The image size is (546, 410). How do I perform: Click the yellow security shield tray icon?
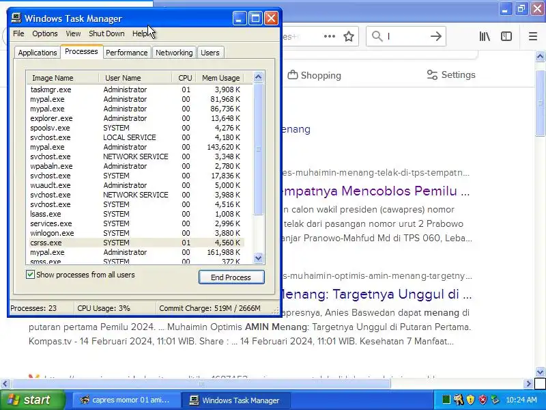(x=470, y=400)
